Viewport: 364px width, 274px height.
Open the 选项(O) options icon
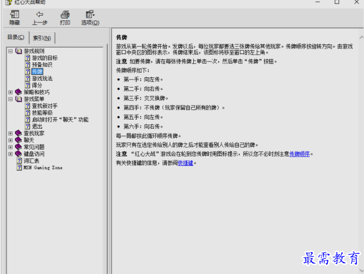click(x=90, y=14)
